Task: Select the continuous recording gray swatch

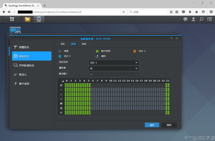Action: pyautogui.click(x=60, y=51)
